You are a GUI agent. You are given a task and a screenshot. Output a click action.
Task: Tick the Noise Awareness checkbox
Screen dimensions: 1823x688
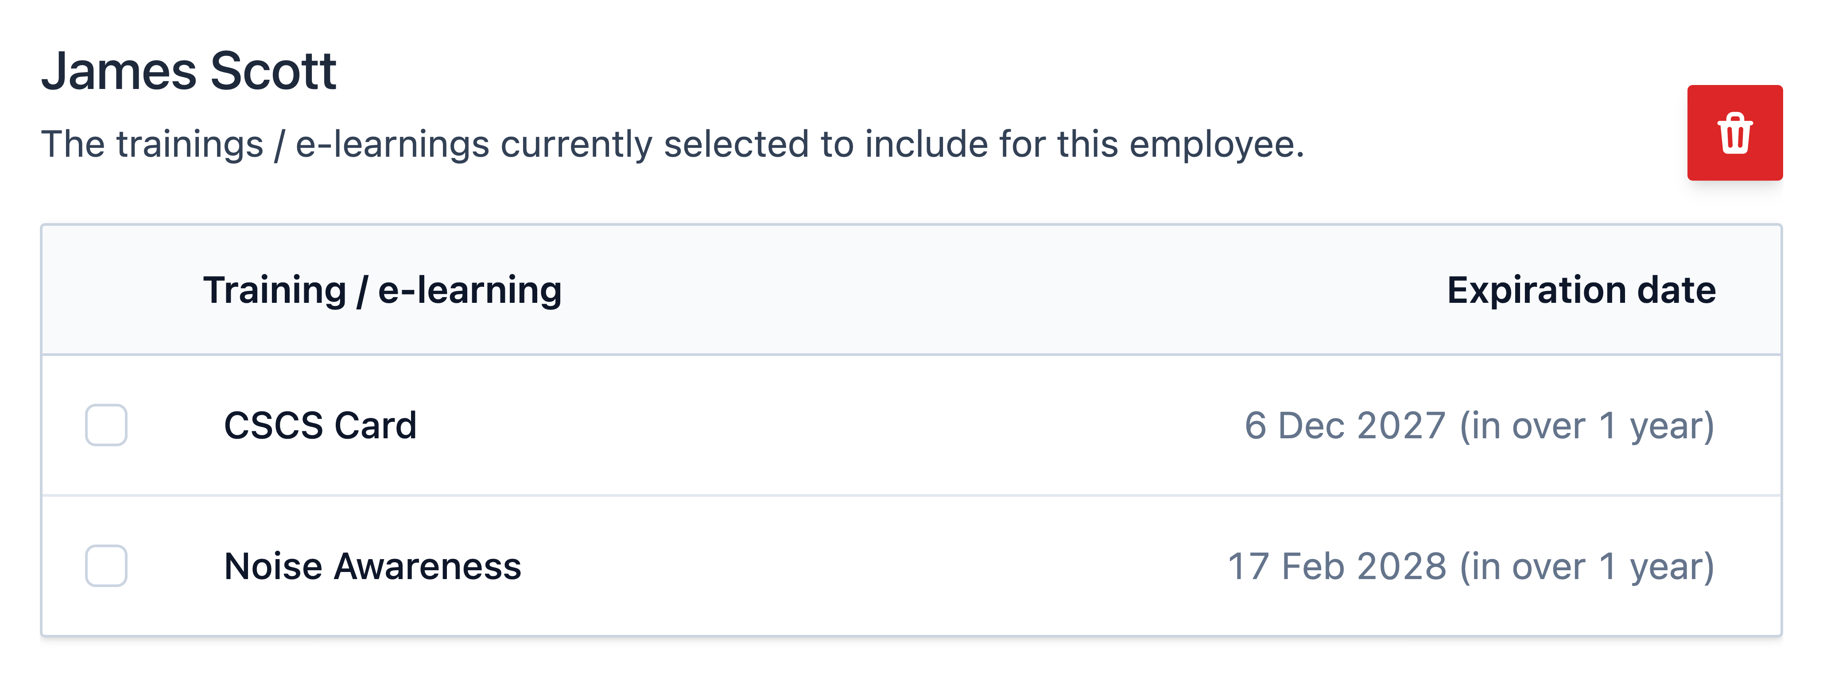click(x=106, y=566)
